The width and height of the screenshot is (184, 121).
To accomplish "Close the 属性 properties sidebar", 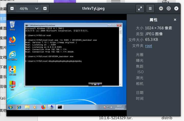I will pos(175,20).
